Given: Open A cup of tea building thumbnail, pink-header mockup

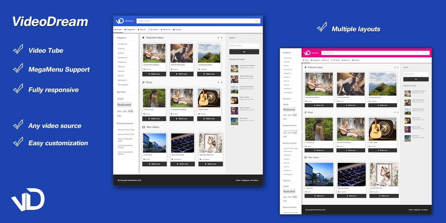Looking at the screenshot, I should pos(319,174).
